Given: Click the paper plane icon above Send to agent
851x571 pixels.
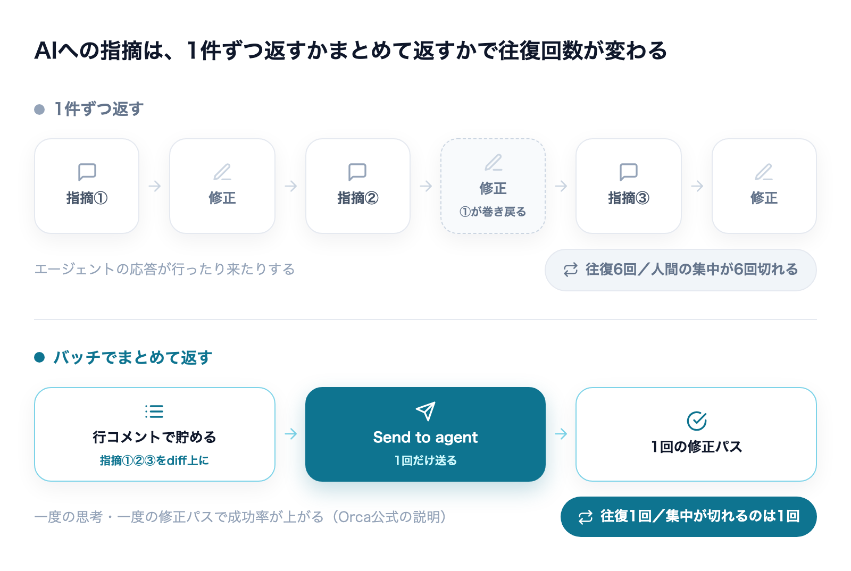Looking at the screenshot, I should coord(425,411).
